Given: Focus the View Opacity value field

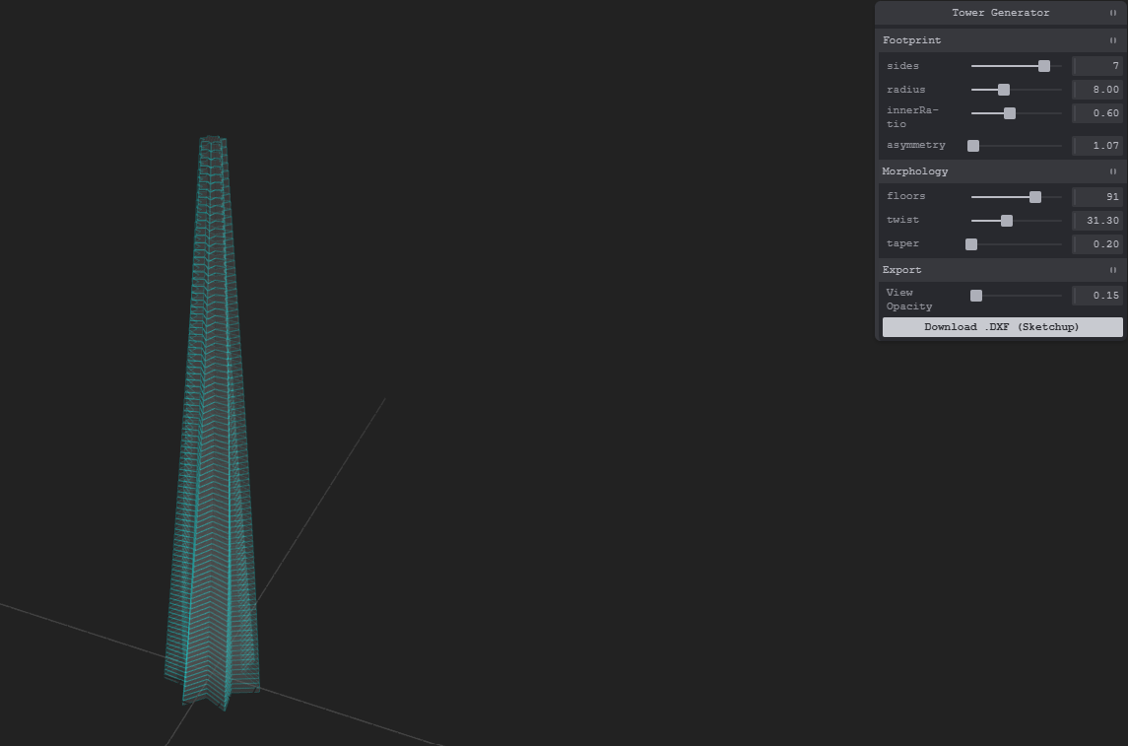Looking at the screenshot, I should pos(1097,296).
